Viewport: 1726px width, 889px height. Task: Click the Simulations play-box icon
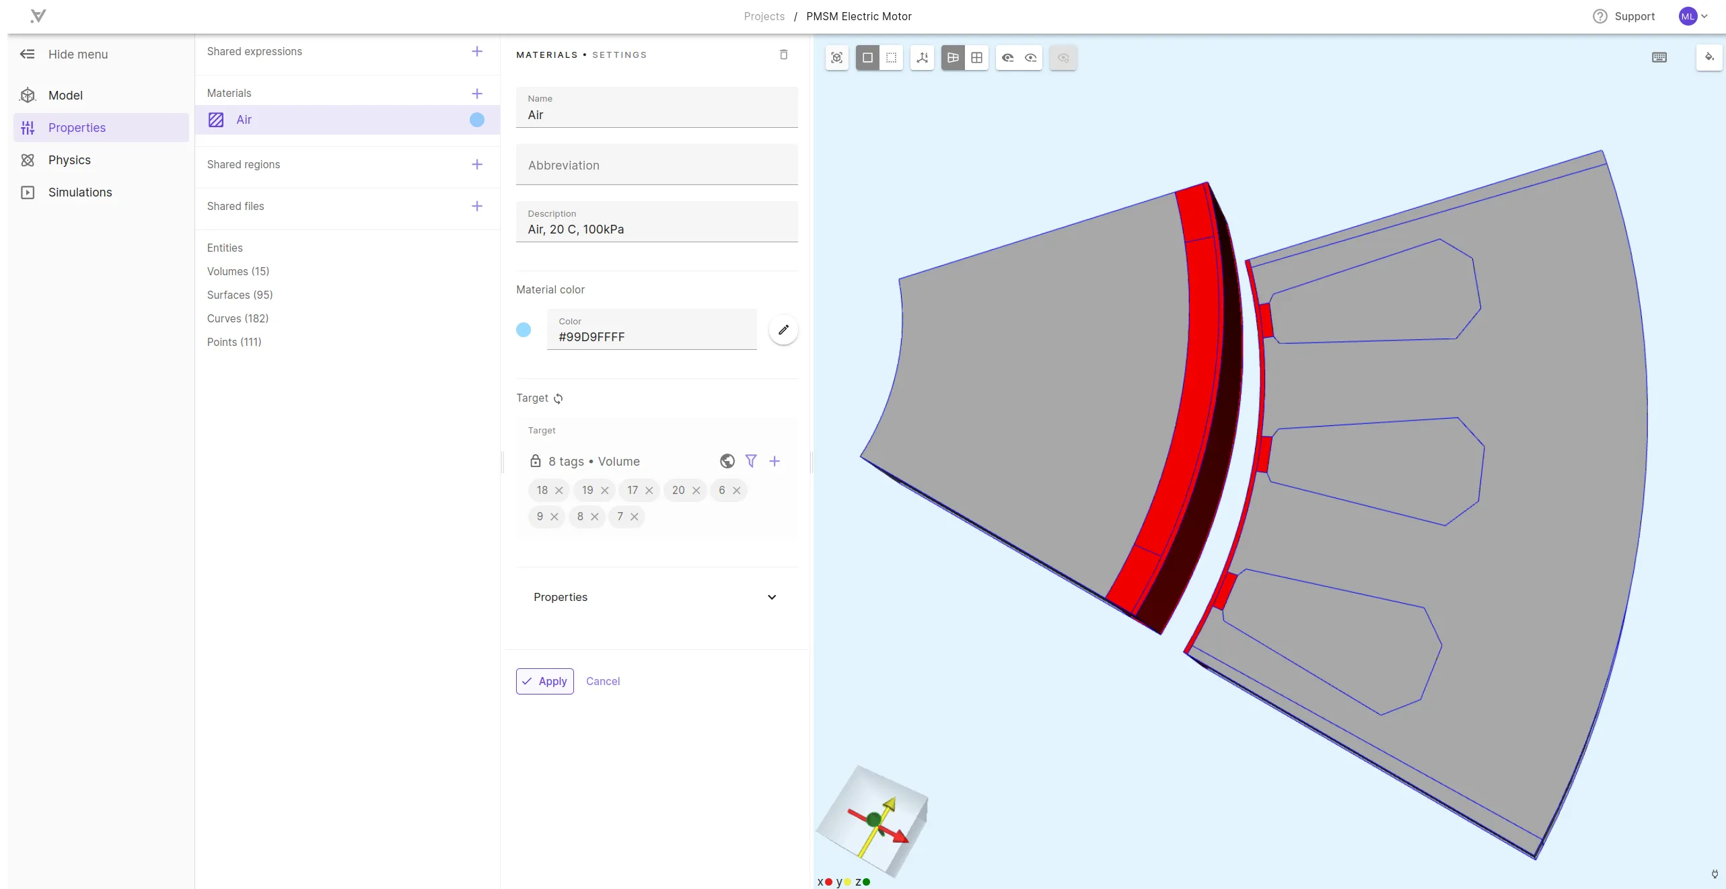click(28, 192)
